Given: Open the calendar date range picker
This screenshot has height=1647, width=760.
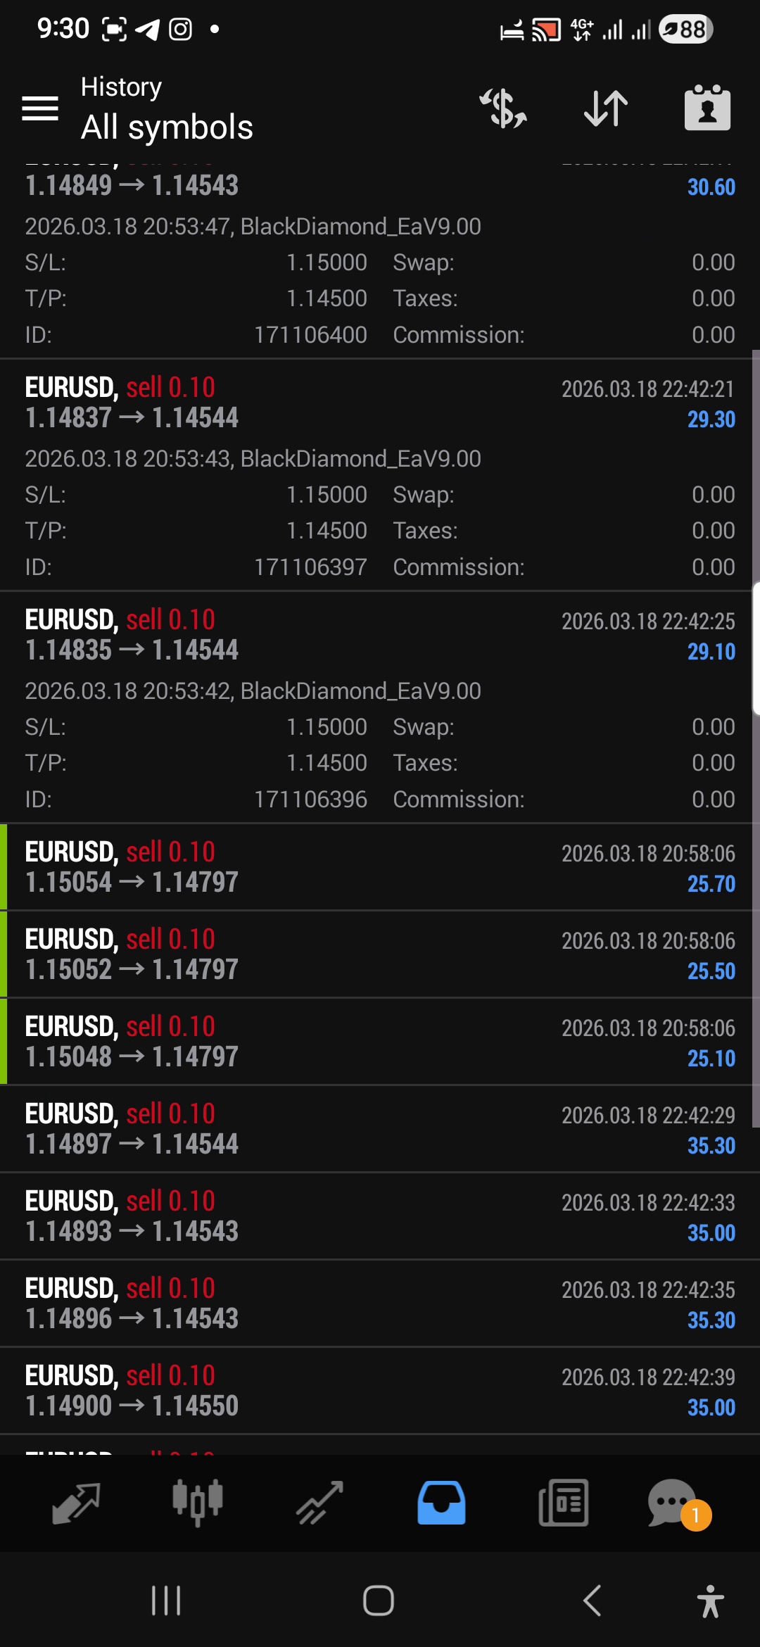Looking at the screenshot, I should pos(707,108).
